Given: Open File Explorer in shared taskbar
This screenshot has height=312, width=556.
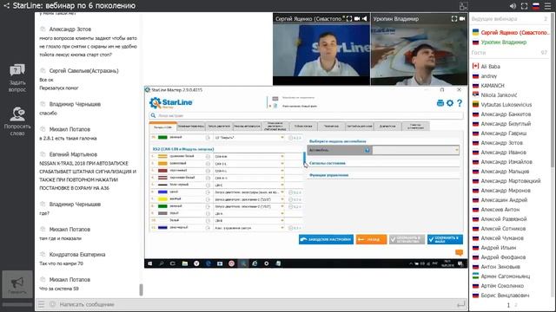Looking at the screenshot, I should (185, 263).
